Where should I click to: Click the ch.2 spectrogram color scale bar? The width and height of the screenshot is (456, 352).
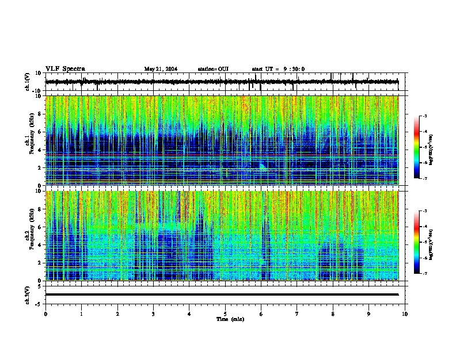(x=417, y=242)
